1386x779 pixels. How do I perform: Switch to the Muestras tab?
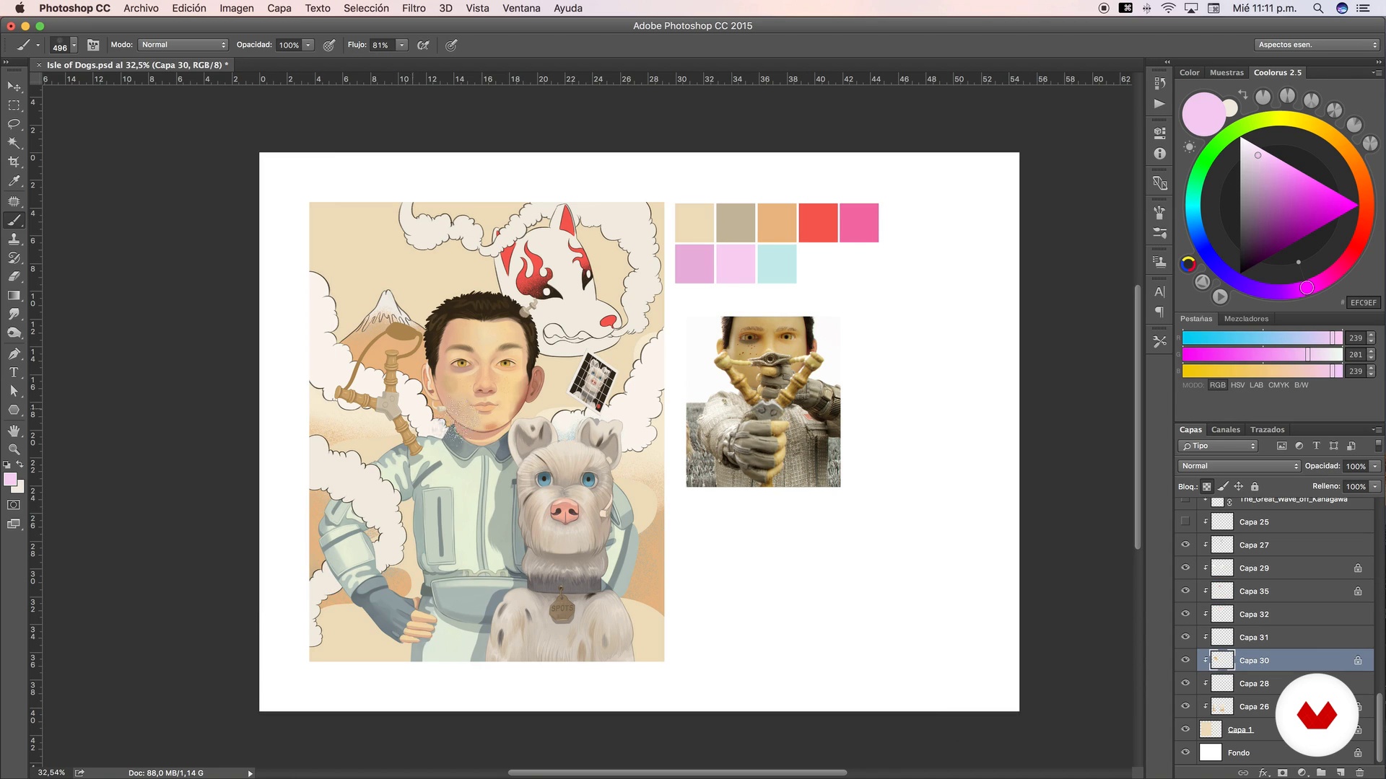pos(1226,72)
